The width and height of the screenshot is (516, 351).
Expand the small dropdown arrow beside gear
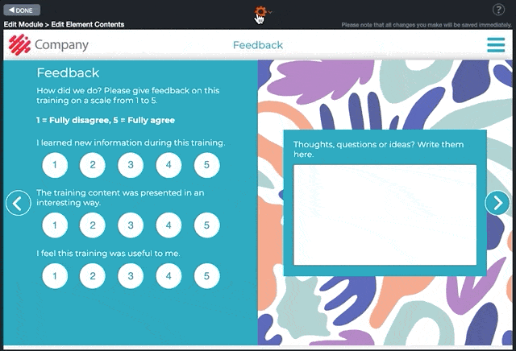[270, 12]
